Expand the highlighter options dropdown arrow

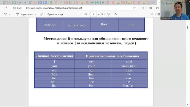pyautogui.click(x=10, y=14)
